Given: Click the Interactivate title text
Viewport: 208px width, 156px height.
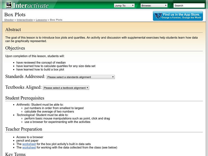Looking at the screenshot, I should 31,5.
